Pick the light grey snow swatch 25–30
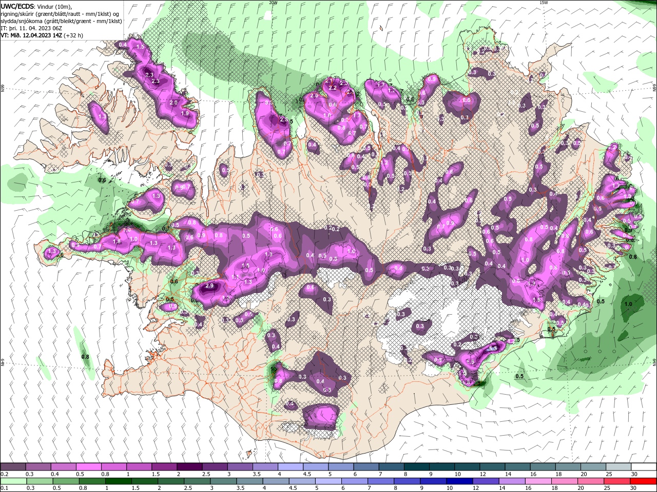 click(x=618, y=467)
